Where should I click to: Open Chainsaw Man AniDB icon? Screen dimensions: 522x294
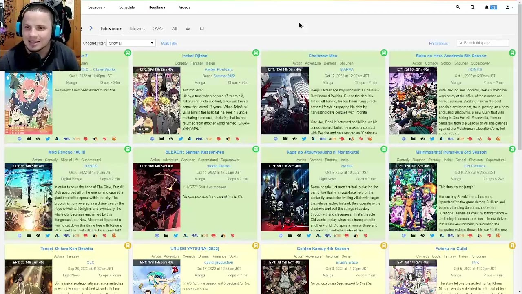pos(332,139)
